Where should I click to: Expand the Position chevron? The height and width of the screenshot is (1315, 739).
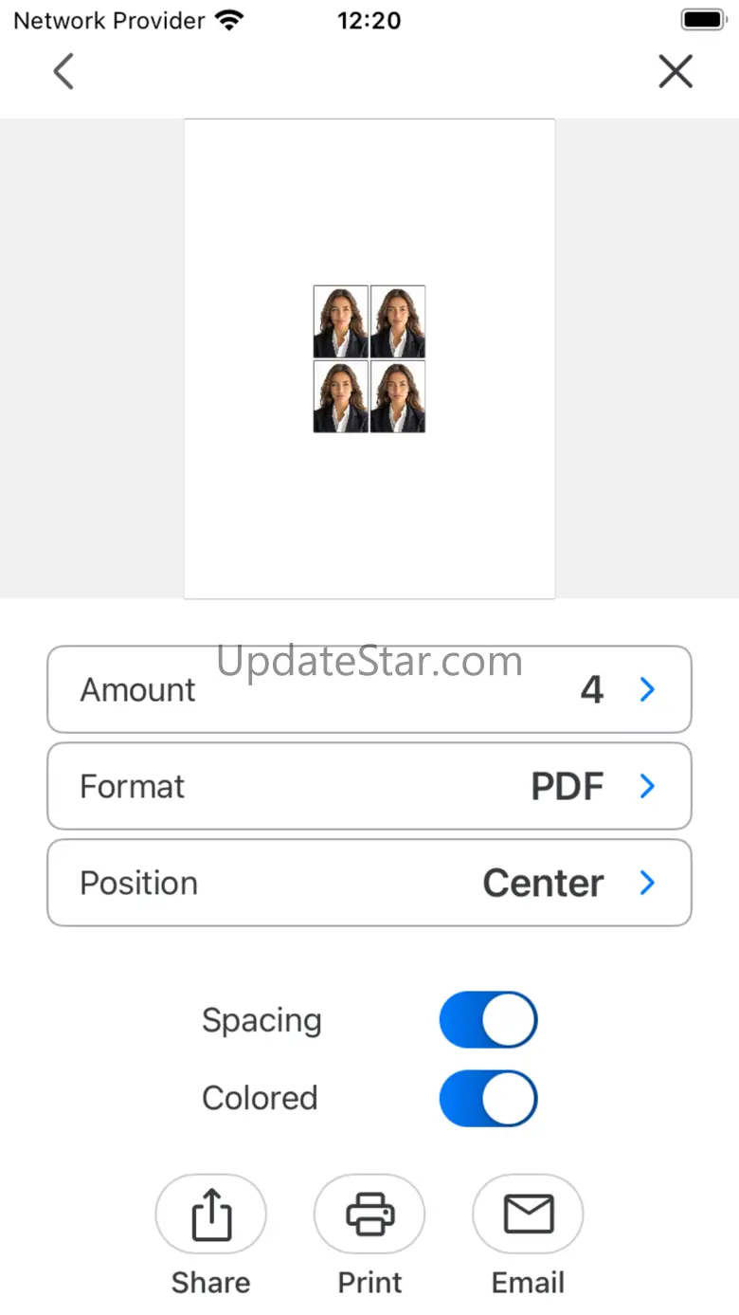[648, 883]
